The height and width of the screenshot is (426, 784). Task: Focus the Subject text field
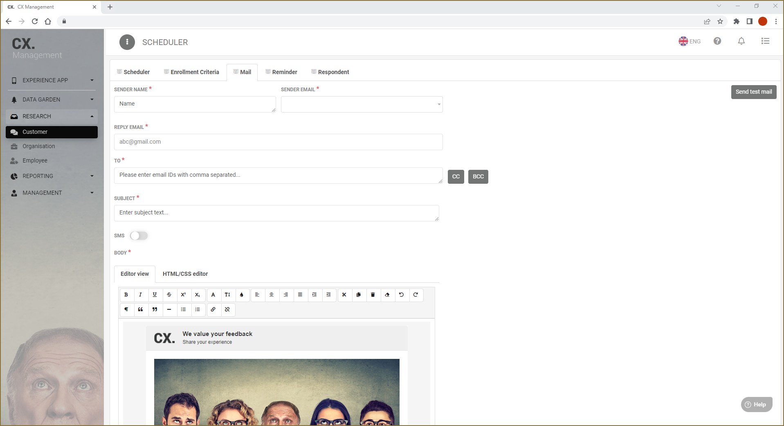pos(276,213)
